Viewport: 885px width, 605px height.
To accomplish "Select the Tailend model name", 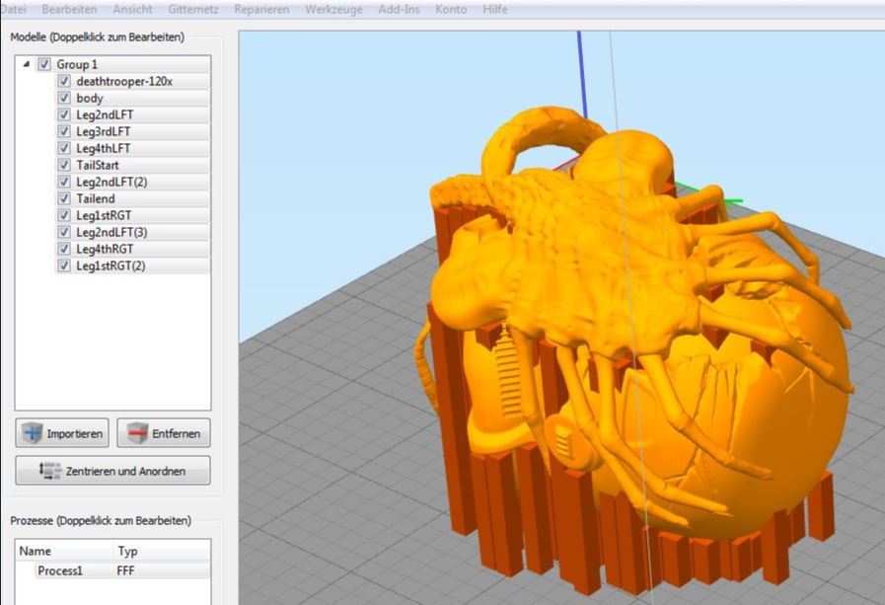I will tap(96, 198).
